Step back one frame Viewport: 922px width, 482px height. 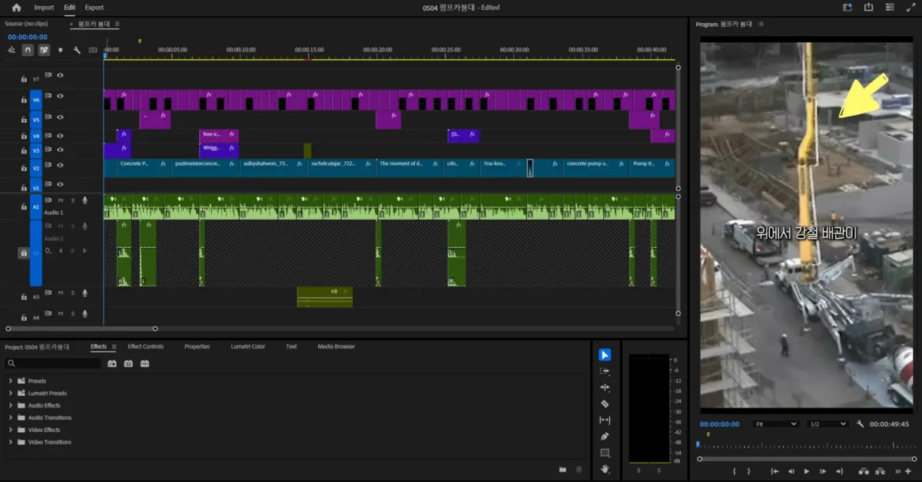791,471
